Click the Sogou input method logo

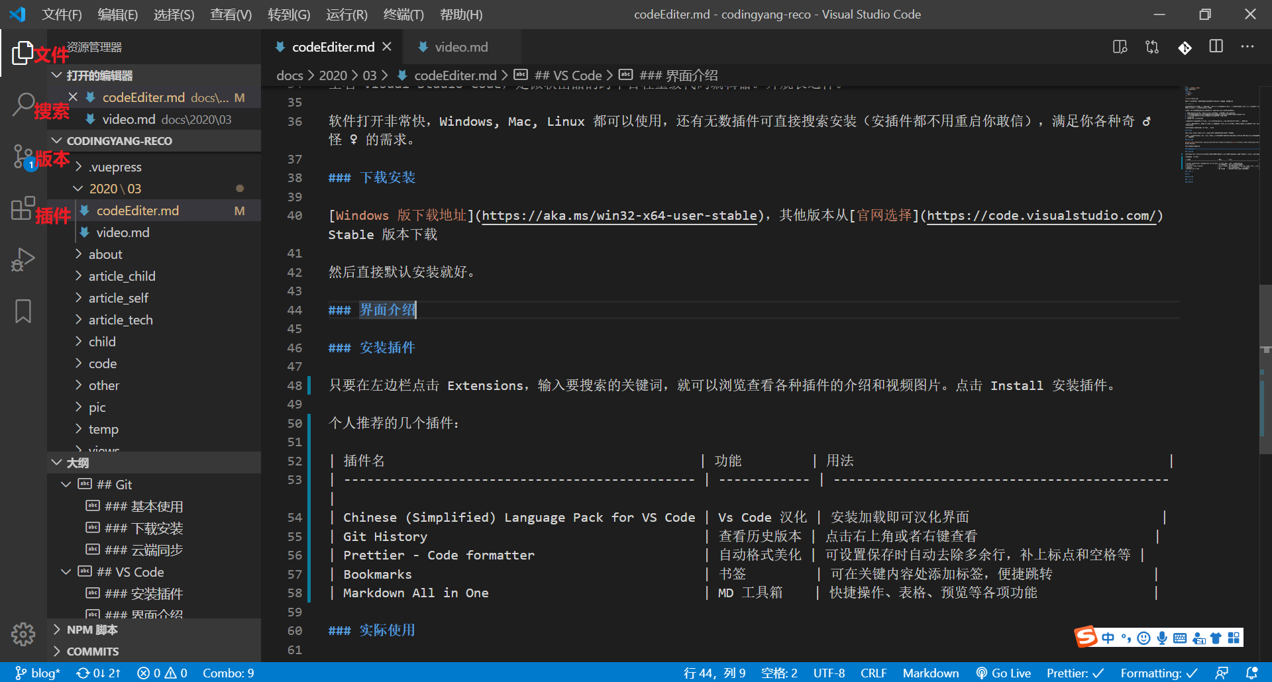click(x=1086, y=638)
